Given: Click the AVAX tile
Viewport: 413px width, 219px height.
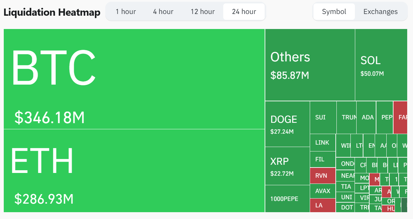Looking at the screenshot, I should pyautogui.click(x=322, y=191).
